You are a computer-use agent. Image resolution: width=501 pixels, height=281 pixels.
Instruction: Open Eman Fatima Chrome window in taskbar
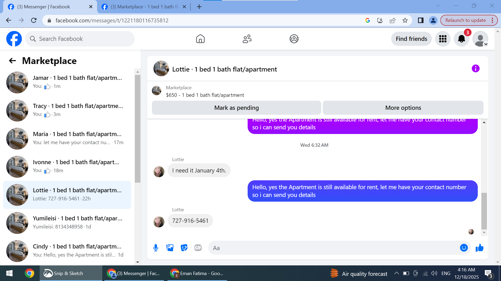[197, 273]
